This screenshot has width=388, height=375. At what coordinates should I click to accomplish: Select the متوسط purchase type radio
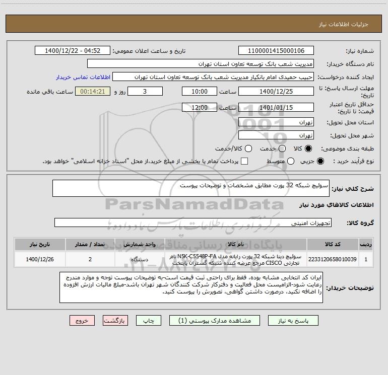coord(291,161)
